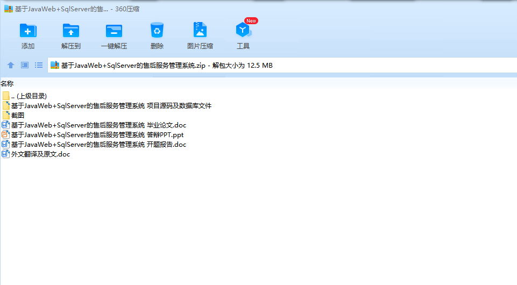Click the folder icon of 截图
This screenshot has height=285, width=517.
[6, 115]
